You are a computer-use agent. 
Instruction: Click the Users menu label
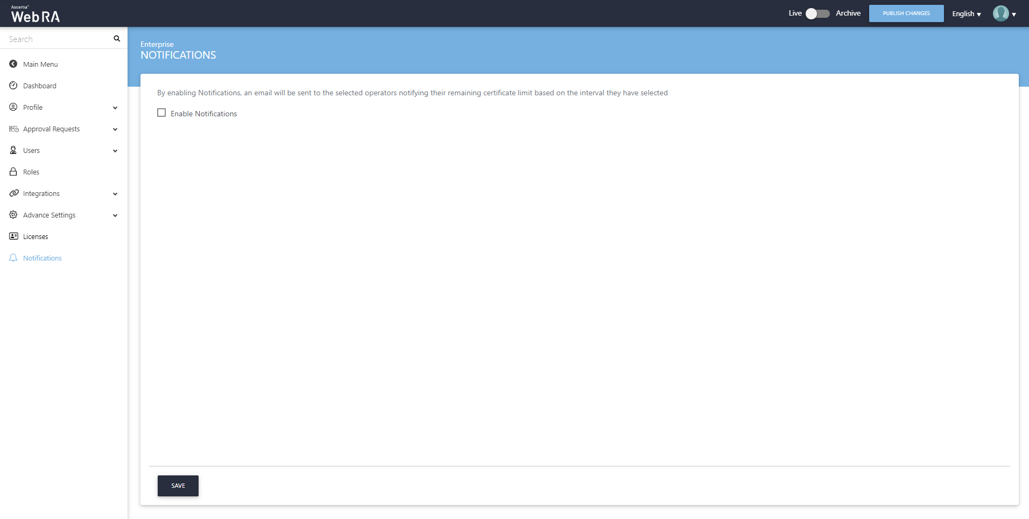pos(31,151)
